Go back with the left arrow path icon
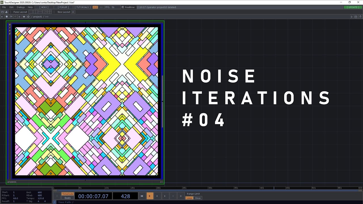 click(11, 17)
